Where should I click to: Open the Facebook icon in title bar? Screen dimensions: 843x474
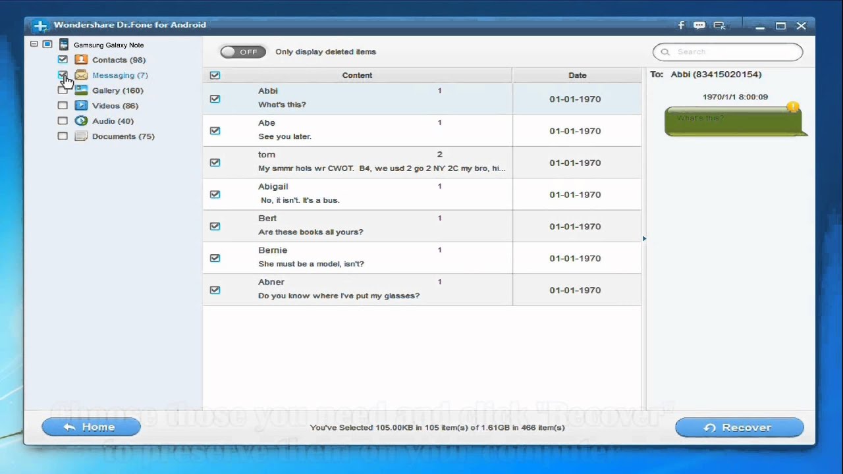682,26
